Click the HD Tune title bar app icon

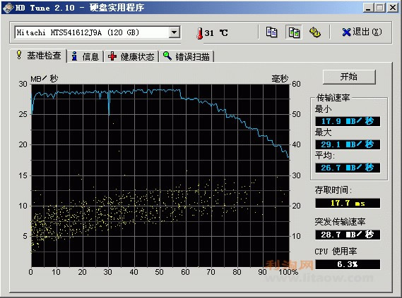(8, 7)
